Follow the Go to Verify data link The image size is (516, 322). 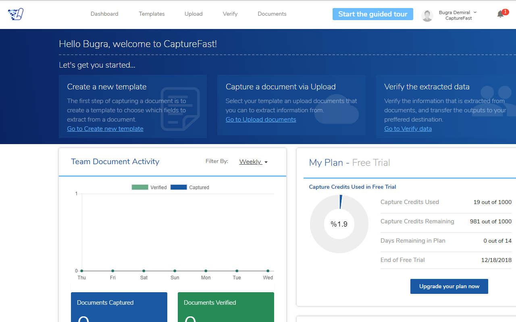[x=408, y=129]
